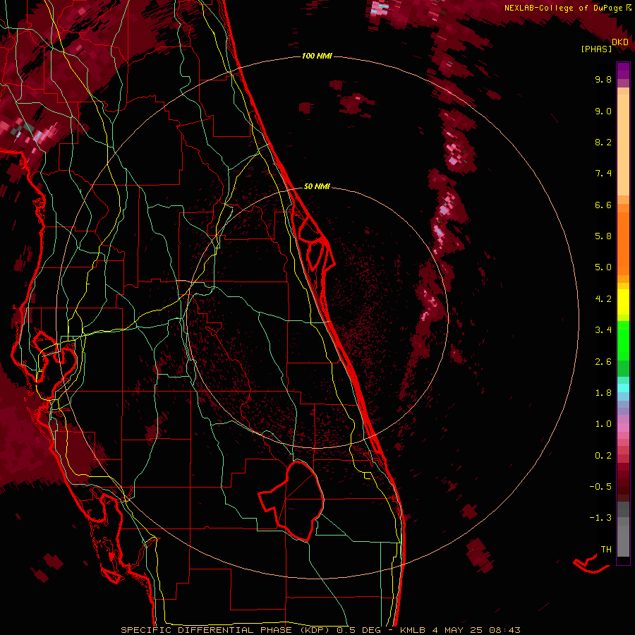635x635 pixels.
Task: Click the 50 NMI range ring label
Action: 317,186
